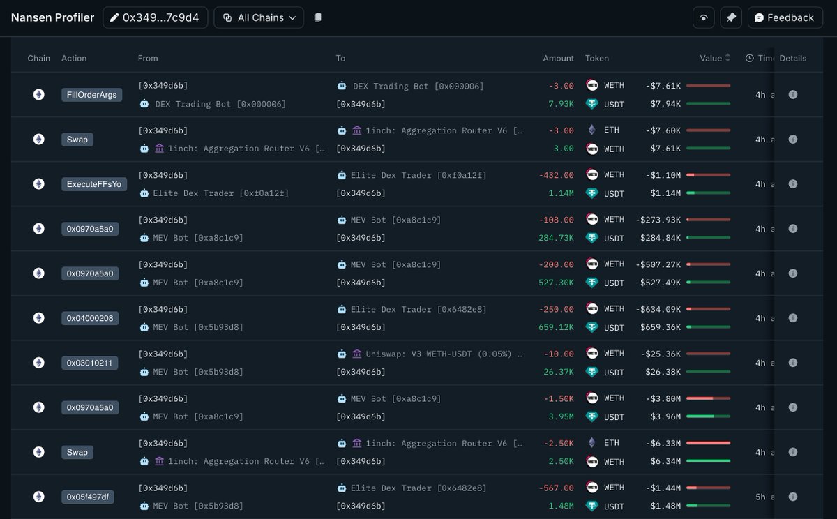Open DEX Trading Bot [0x000006] in To column
Viewport: 837px width, 519px height.
(418, 86)
